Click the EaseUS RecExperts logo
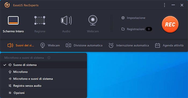188x98 pixels. (7, 5)
